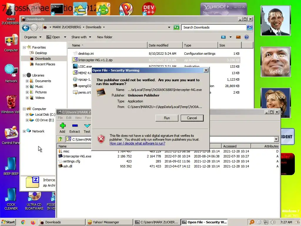
Task: Select ssh.dll in the 7-Zip list
Action: tap(68, 166)
